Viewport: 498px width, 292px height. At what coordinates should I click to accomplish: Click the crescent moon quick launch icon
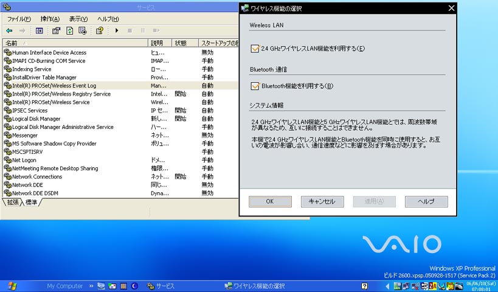(x=134, y=286)
